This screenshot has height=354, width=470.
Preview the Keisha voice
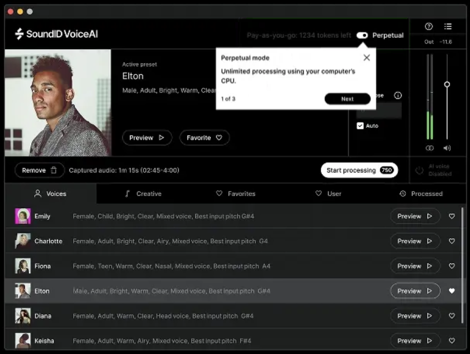pyautogui.click(x=415, y=341)
